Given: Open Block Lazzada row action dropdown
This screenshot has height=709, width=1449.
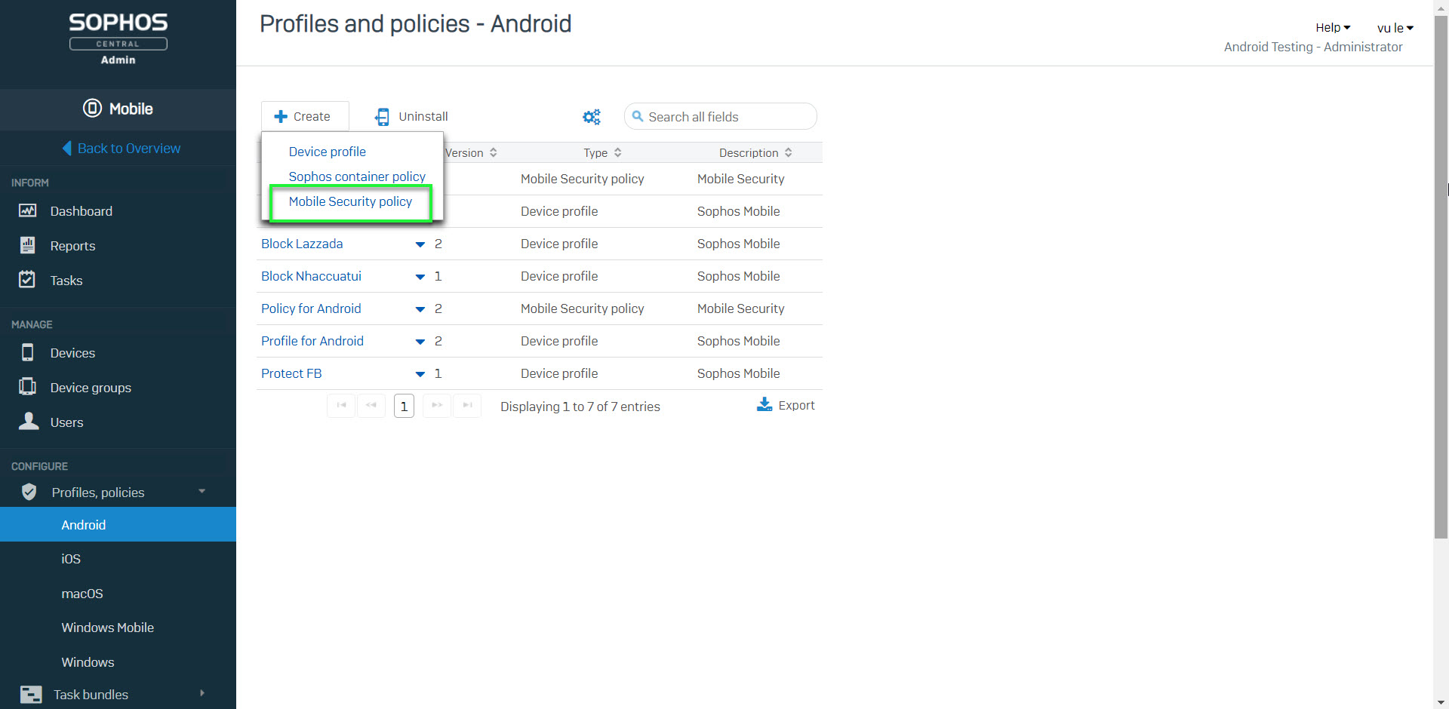Looking at the screenshot, I should point(420,244).
